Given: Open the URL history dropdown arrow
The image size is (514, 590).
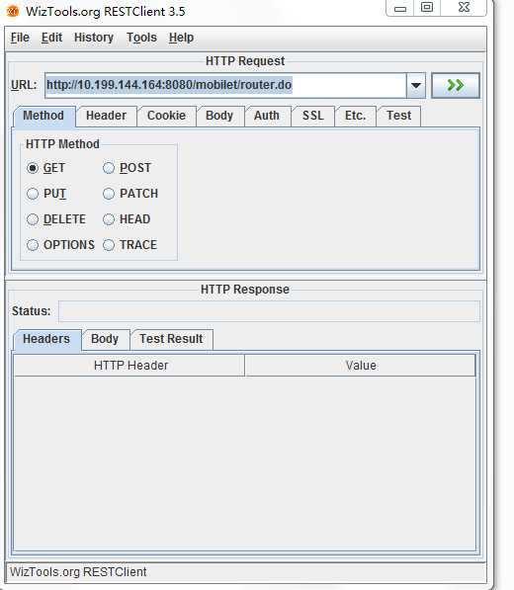Looking at the screenshot, I should tap(416, 85).
